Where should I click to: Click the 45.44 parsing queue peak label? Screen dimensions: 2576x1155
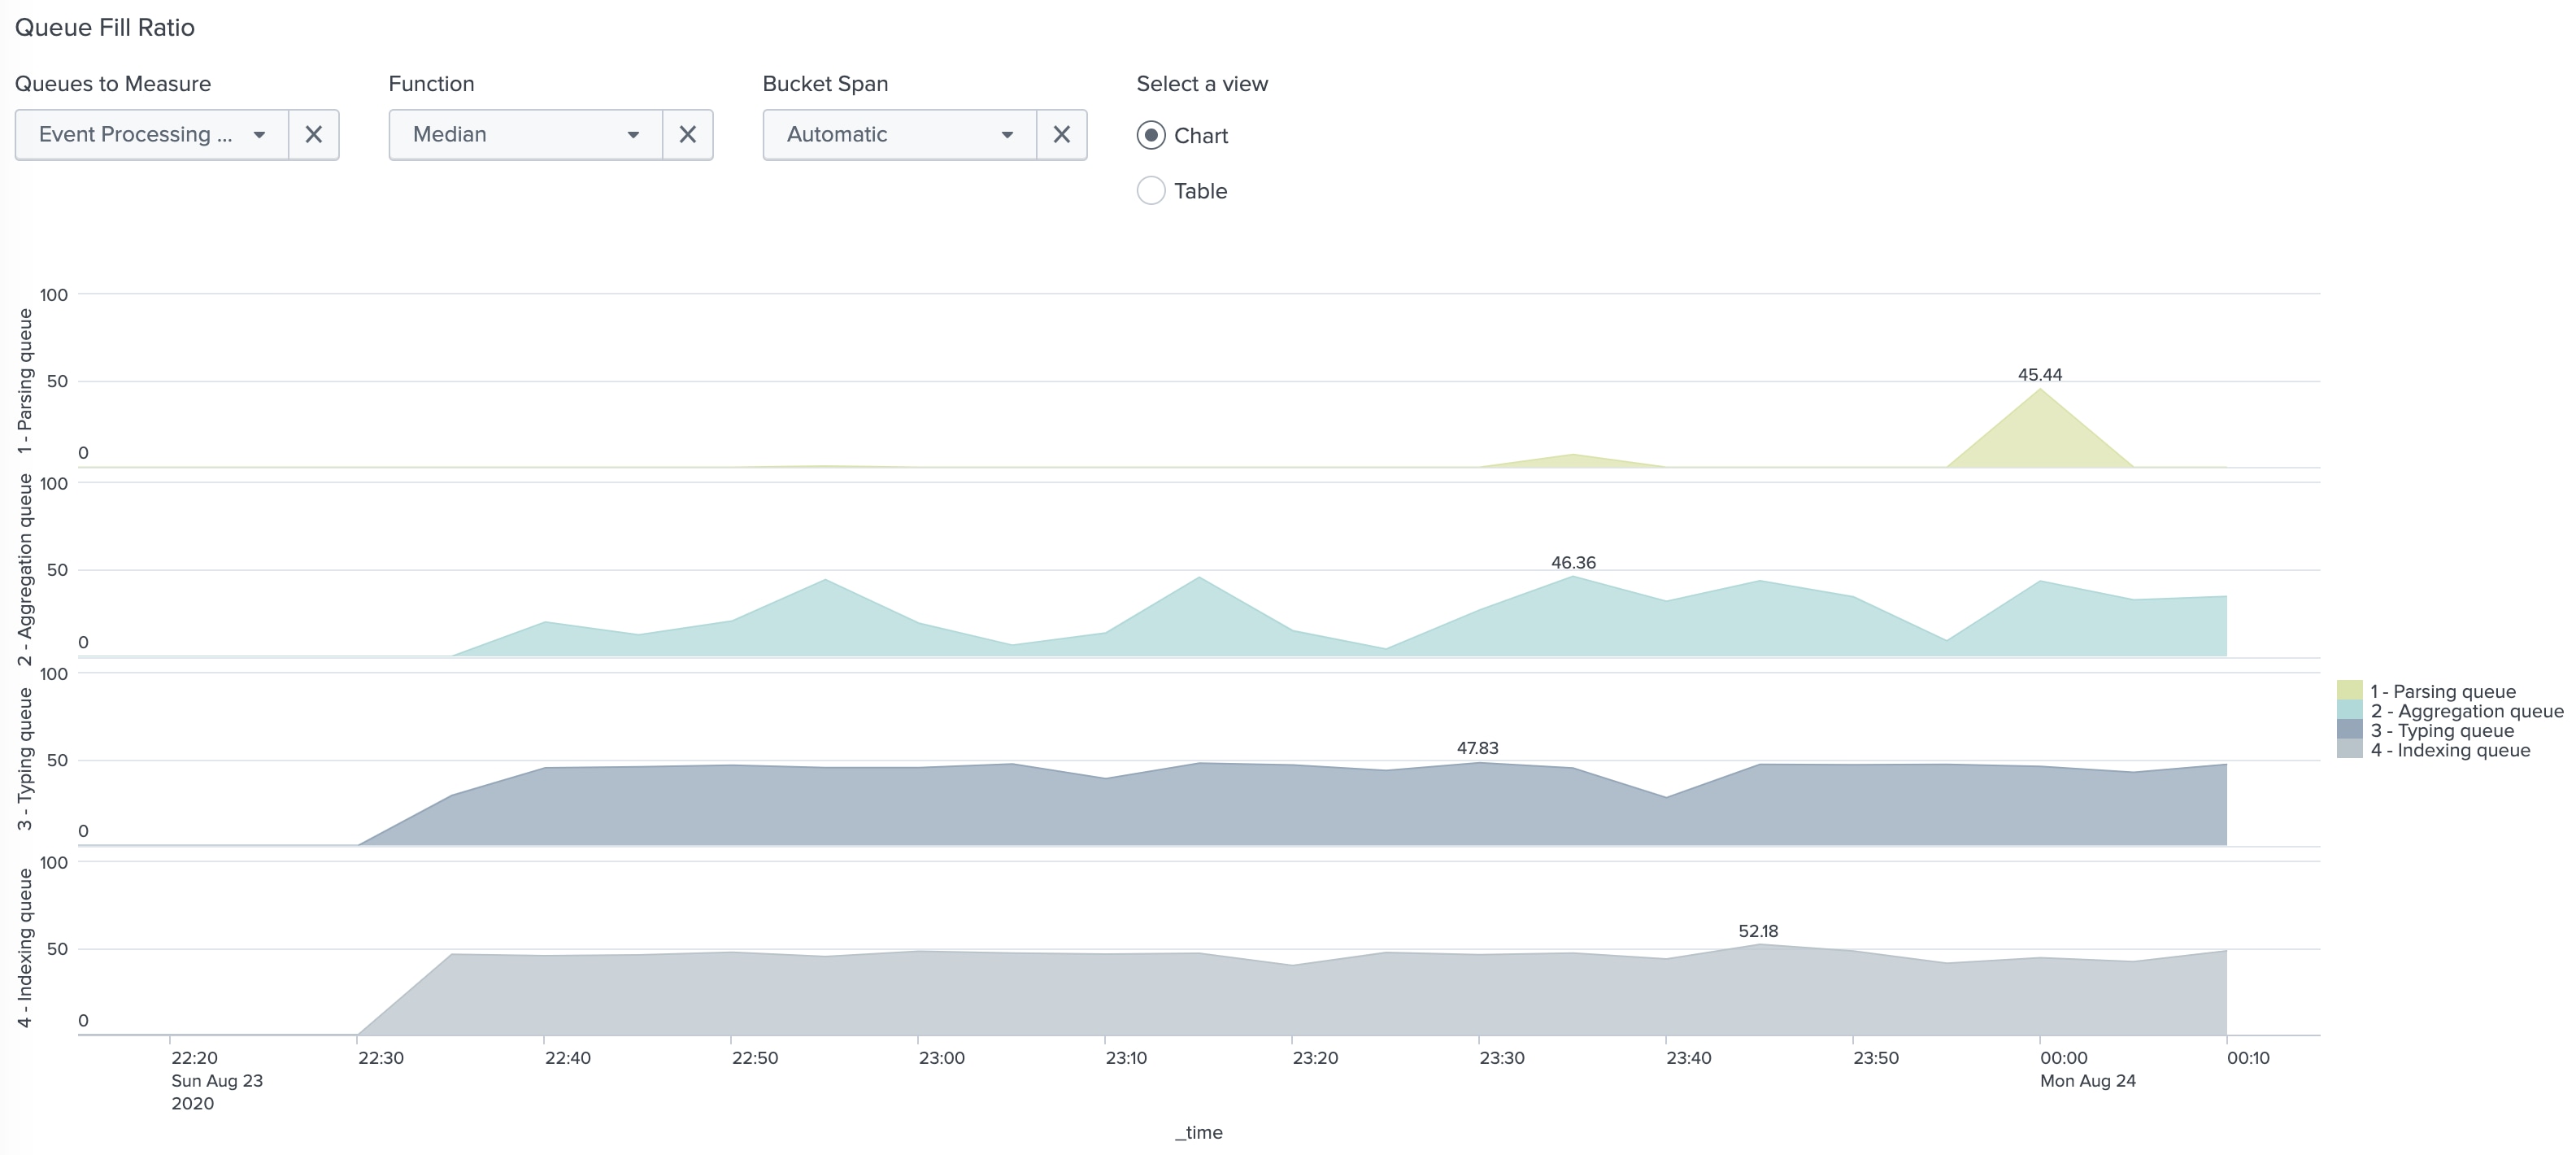(x=2040, y=375)
